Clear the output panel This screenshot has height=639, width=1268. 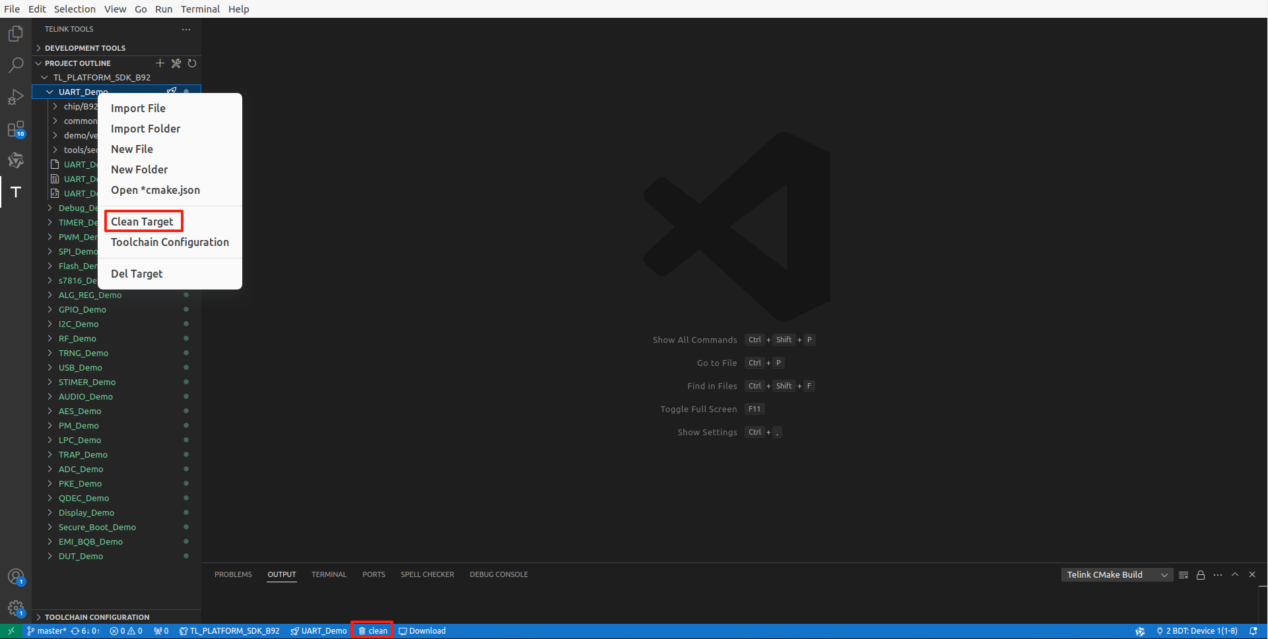click(x=1184, y=575)
